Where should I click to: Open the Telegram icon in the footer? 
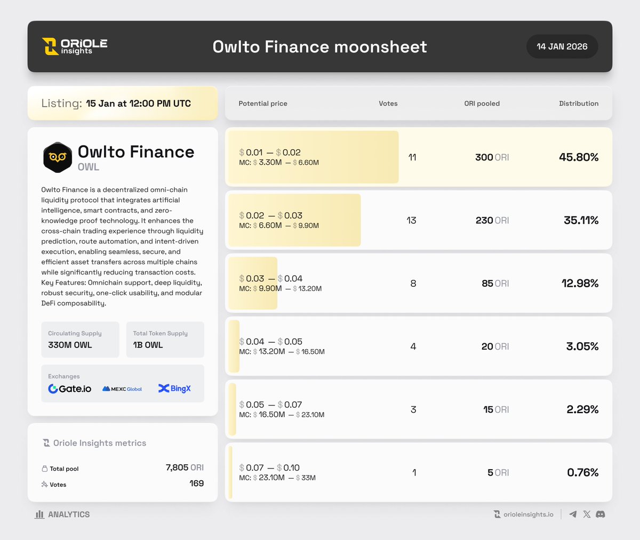point(573,514)
